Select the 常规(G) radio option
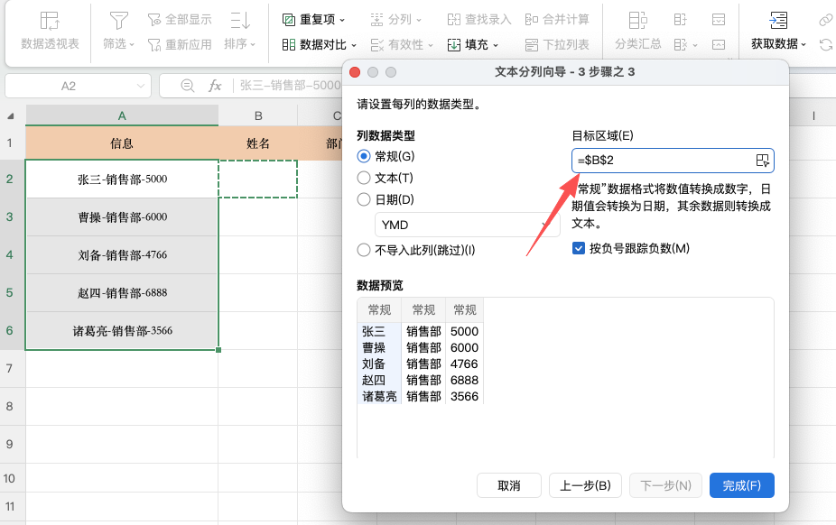 [x=364, y=156]
